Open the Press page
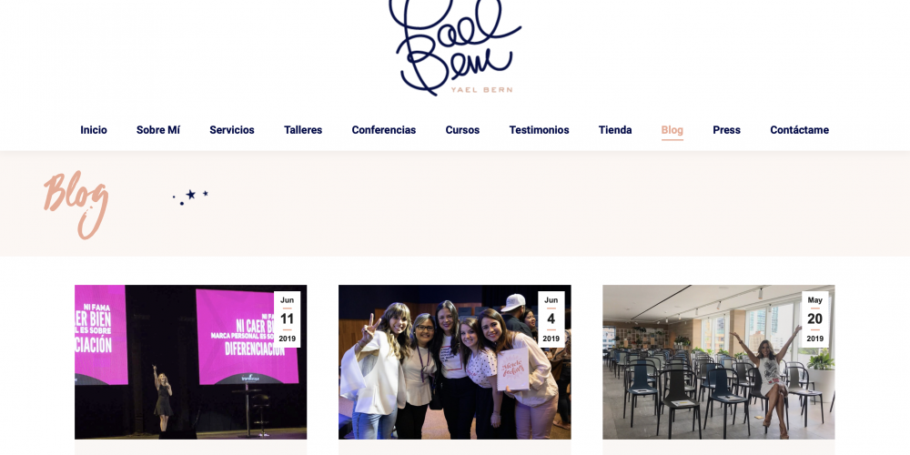 click(726, 130)
